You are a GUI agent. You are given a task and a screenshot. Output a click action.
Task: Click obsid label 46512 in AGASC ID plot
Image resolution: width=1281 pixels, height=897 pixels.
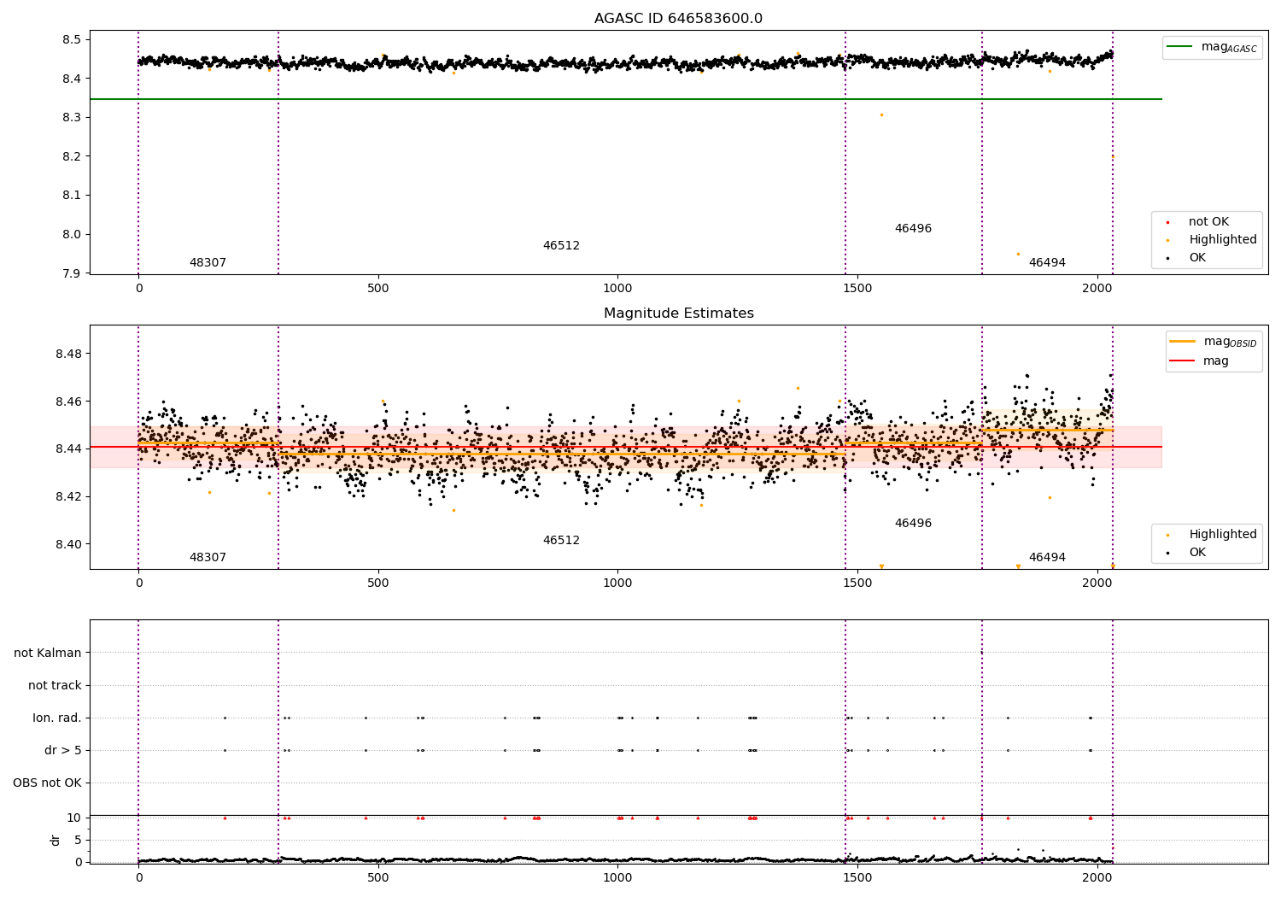561,246
